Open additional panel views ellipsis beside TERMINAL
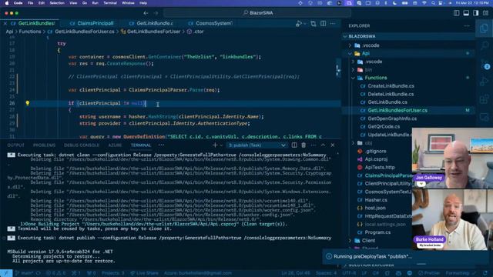Image resolution: width=493 pixels, height=277 pixels. pos(161,145)
